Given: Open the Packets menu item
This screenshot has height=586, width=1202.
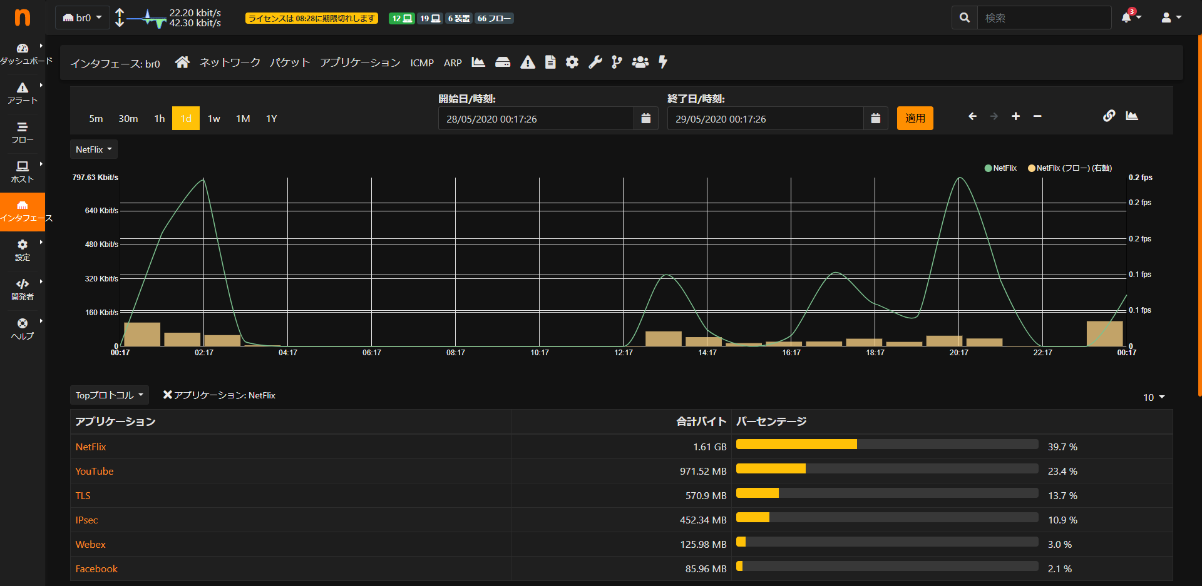Looking at the screenshot, I should (290, 63).
